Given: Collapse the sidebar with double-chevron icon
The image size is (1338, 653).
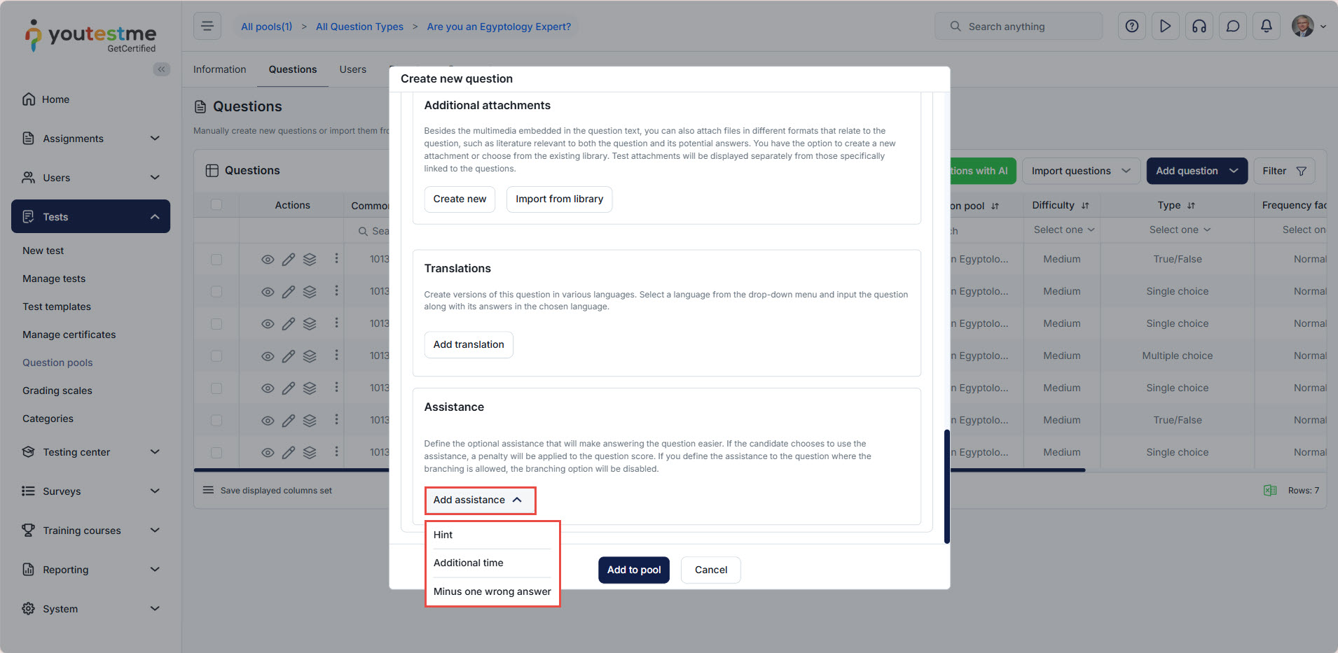Looking at the screenshot, I should coord(161,69).
